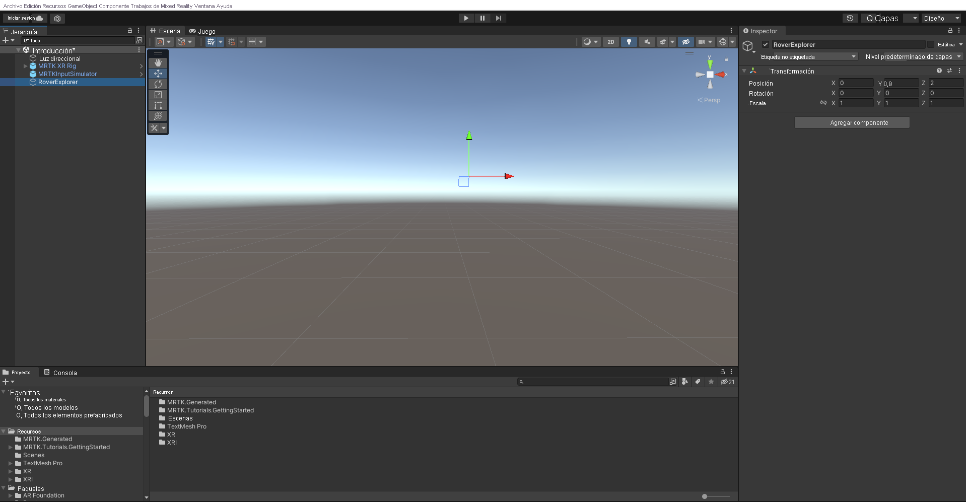
Task: Select the Escena tab
Action: point(165,31)
